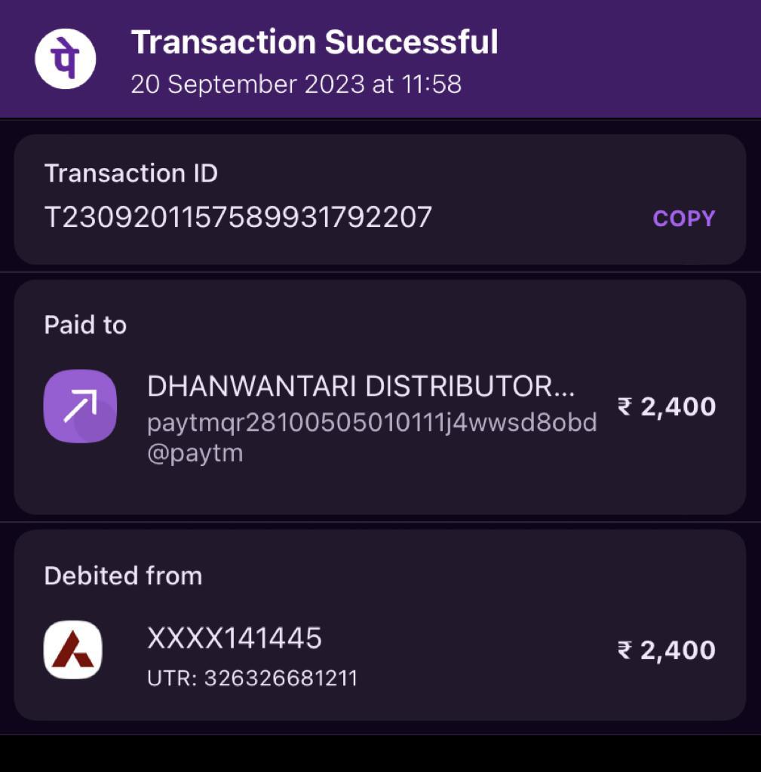
Task: Tap the Axis Bank logo icon
Action: (73, 650)
